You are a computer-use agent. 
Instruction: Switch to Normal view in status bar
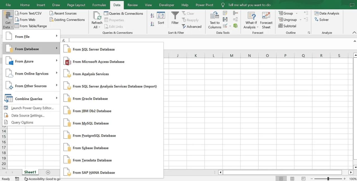(281, 179)
